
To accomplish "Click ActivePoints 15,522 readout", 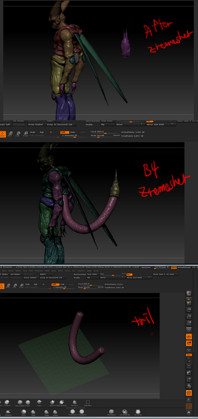I will [114, 284].
